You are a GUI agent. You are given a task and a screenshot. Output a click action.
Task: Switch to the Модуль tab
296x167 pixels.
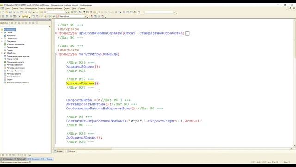(x=71, y=151)
